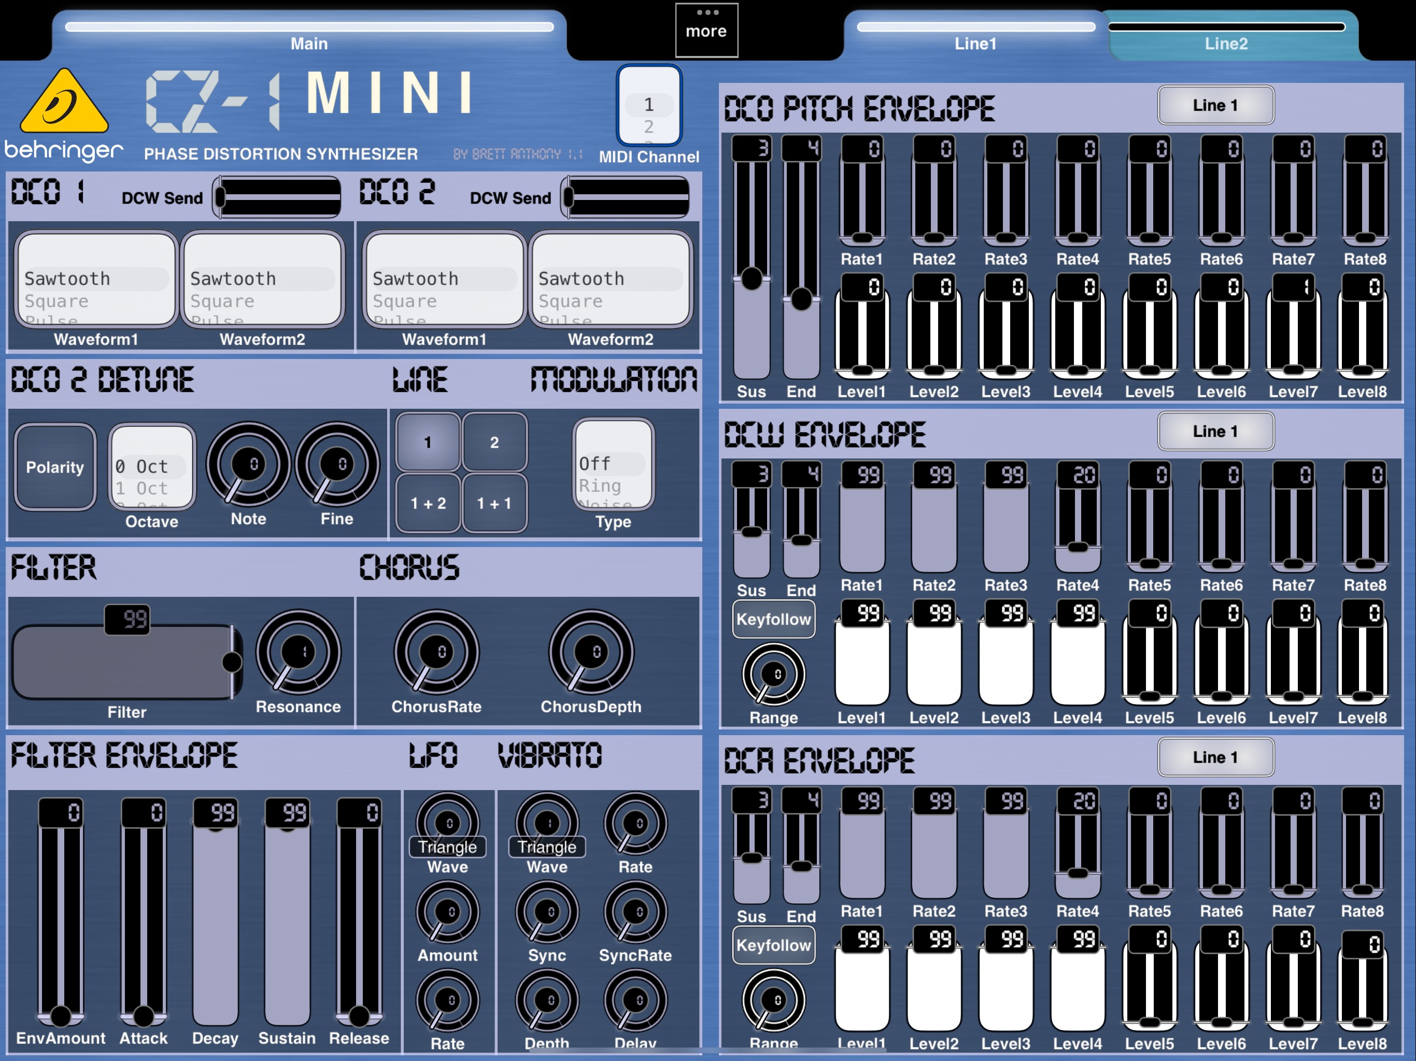Adjust Filter Envelope Attack slider
This screenshot has width=1416, height=1061.
point(144,912)
